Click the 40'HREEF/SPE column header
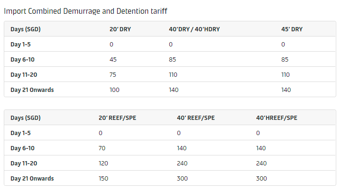This screenshot has width=341, height=191. pyautogui.click(x=276, y=118)
